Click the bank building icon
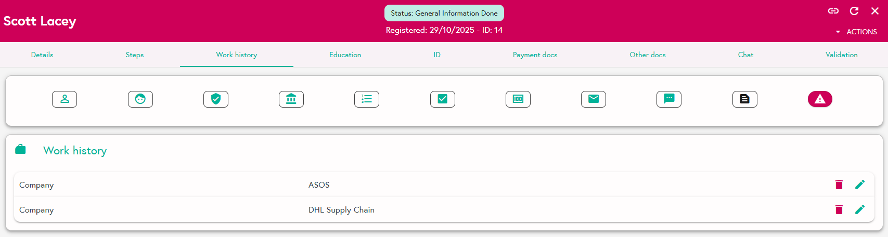The image size is (888, 237). tap(291, 99)
